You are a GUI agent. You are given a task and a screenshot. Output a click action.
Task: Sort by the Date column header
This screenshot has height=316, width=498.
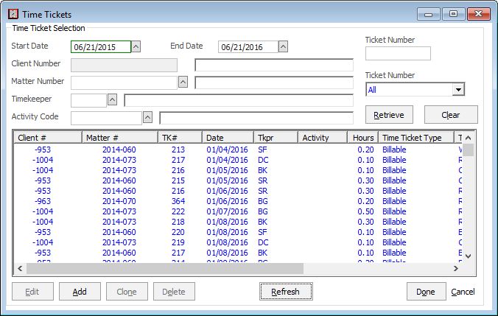[228, 138]
